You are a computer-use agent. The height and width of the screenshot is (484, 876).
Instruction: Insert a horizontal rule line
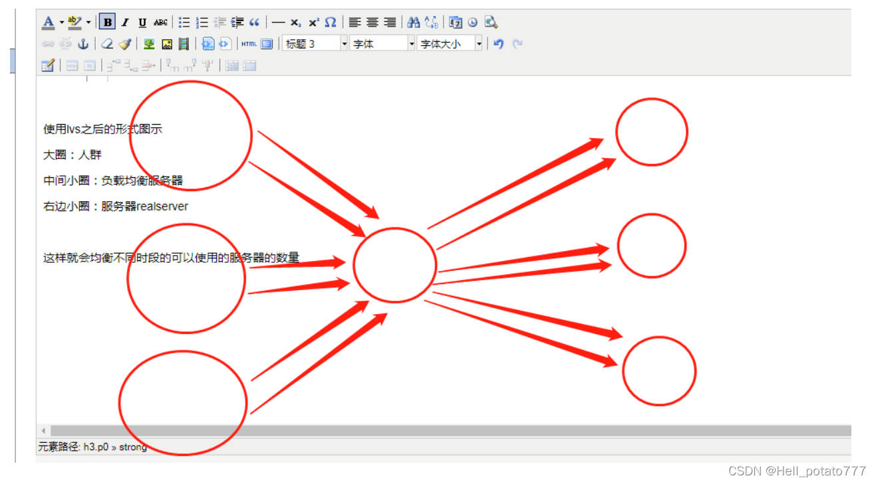tap(279, 23)
